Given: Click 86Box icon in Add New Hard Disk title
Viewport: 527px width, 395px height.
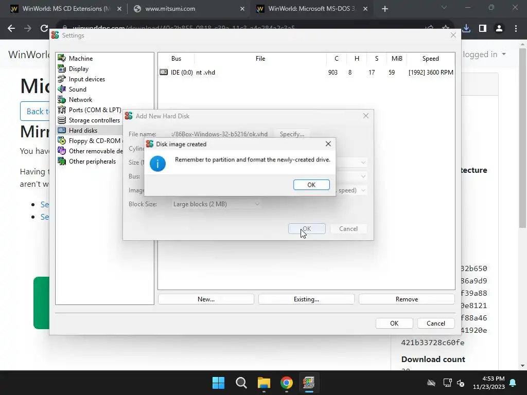Looking at the screenshot, I should 129,116.
